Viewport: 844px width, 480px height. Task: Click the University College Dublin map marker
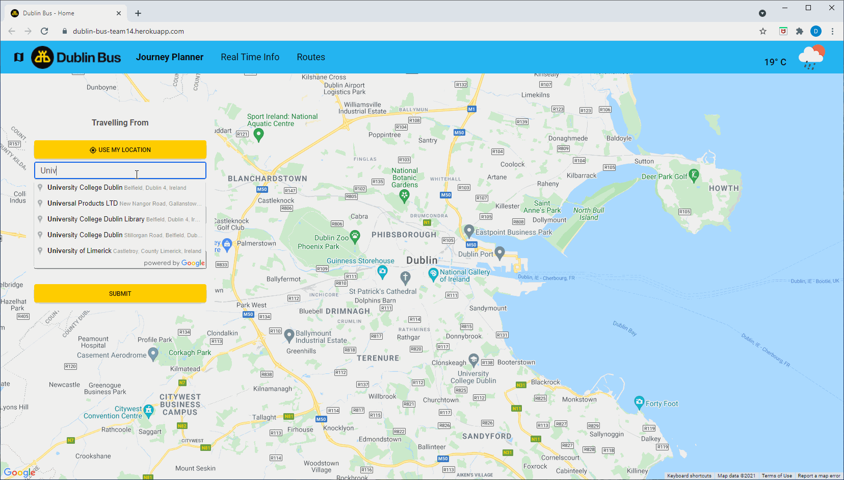[x=473, y=360]
